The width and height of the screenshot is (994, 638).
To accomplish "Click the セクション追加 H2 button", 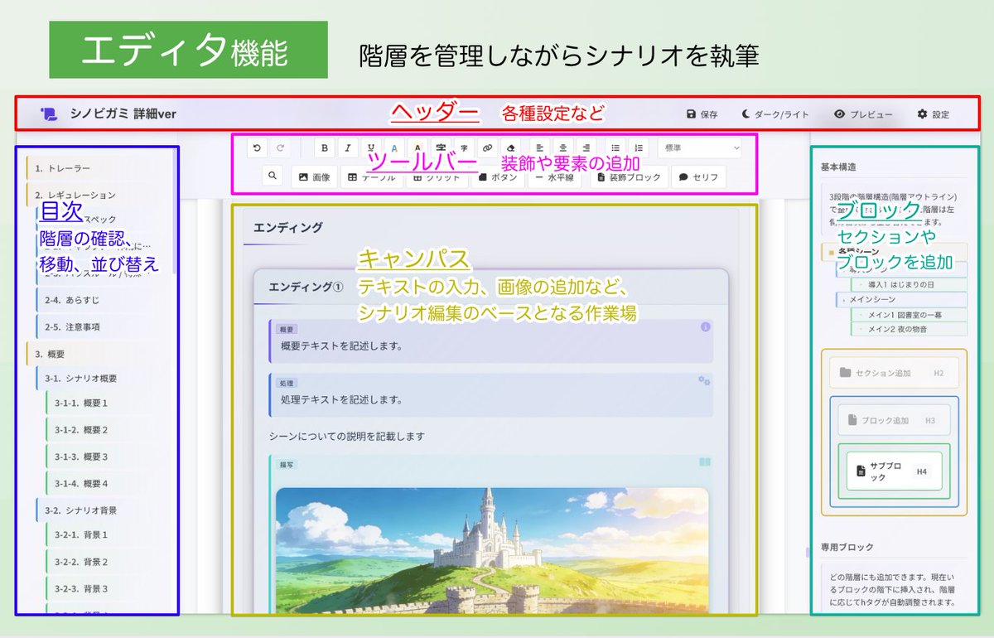I will coord(895,373).
